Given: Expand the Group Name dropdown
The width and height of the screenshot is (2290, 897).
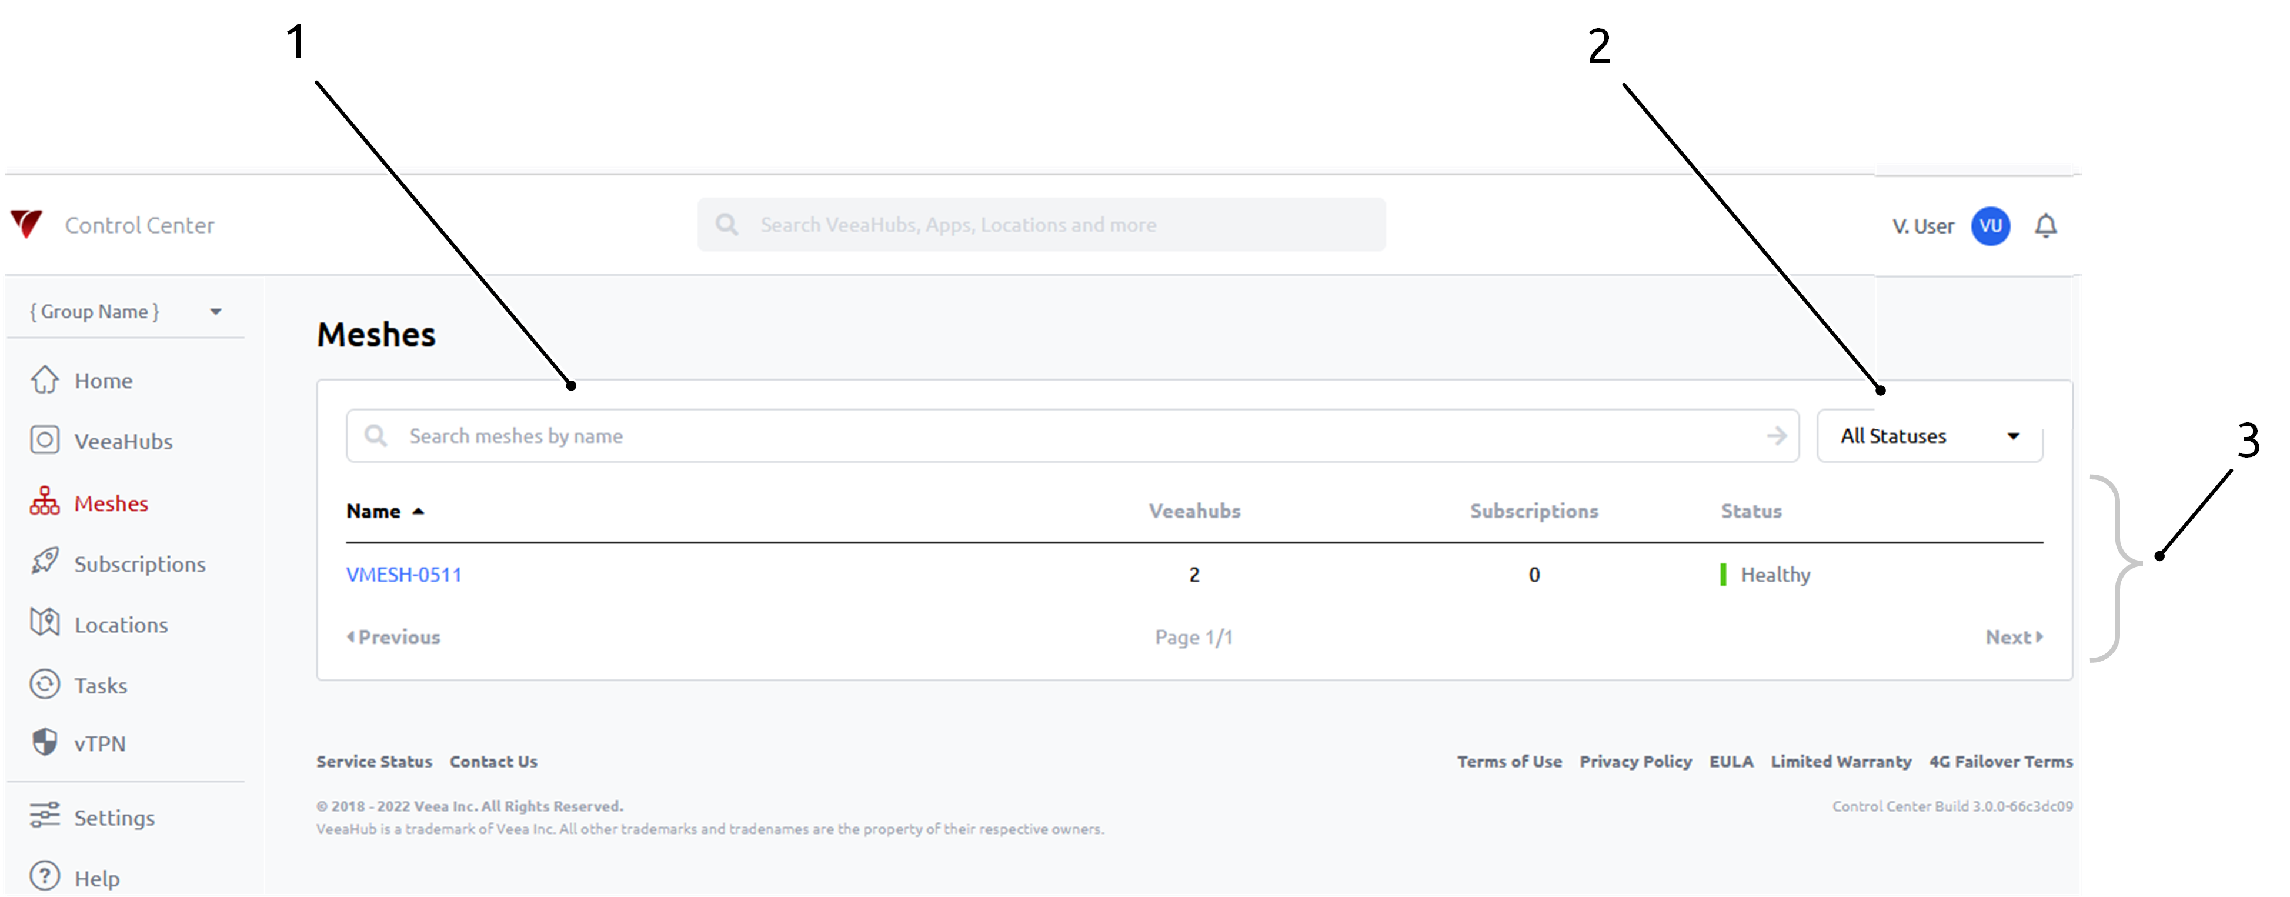Looking at the screenshot, I should click(125, 311).
